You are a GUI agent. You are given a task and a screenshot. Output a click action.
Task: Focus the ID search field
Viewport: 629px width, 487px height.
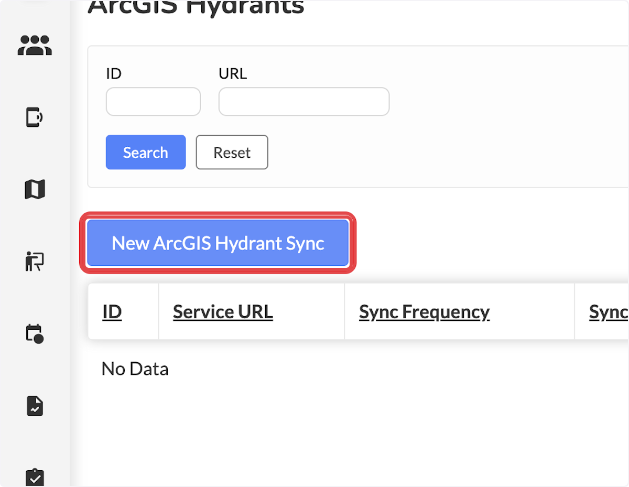click(x=153, y=102)
